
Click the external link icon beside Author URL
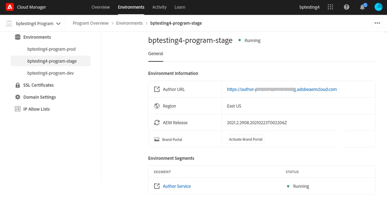pos(157,89)
